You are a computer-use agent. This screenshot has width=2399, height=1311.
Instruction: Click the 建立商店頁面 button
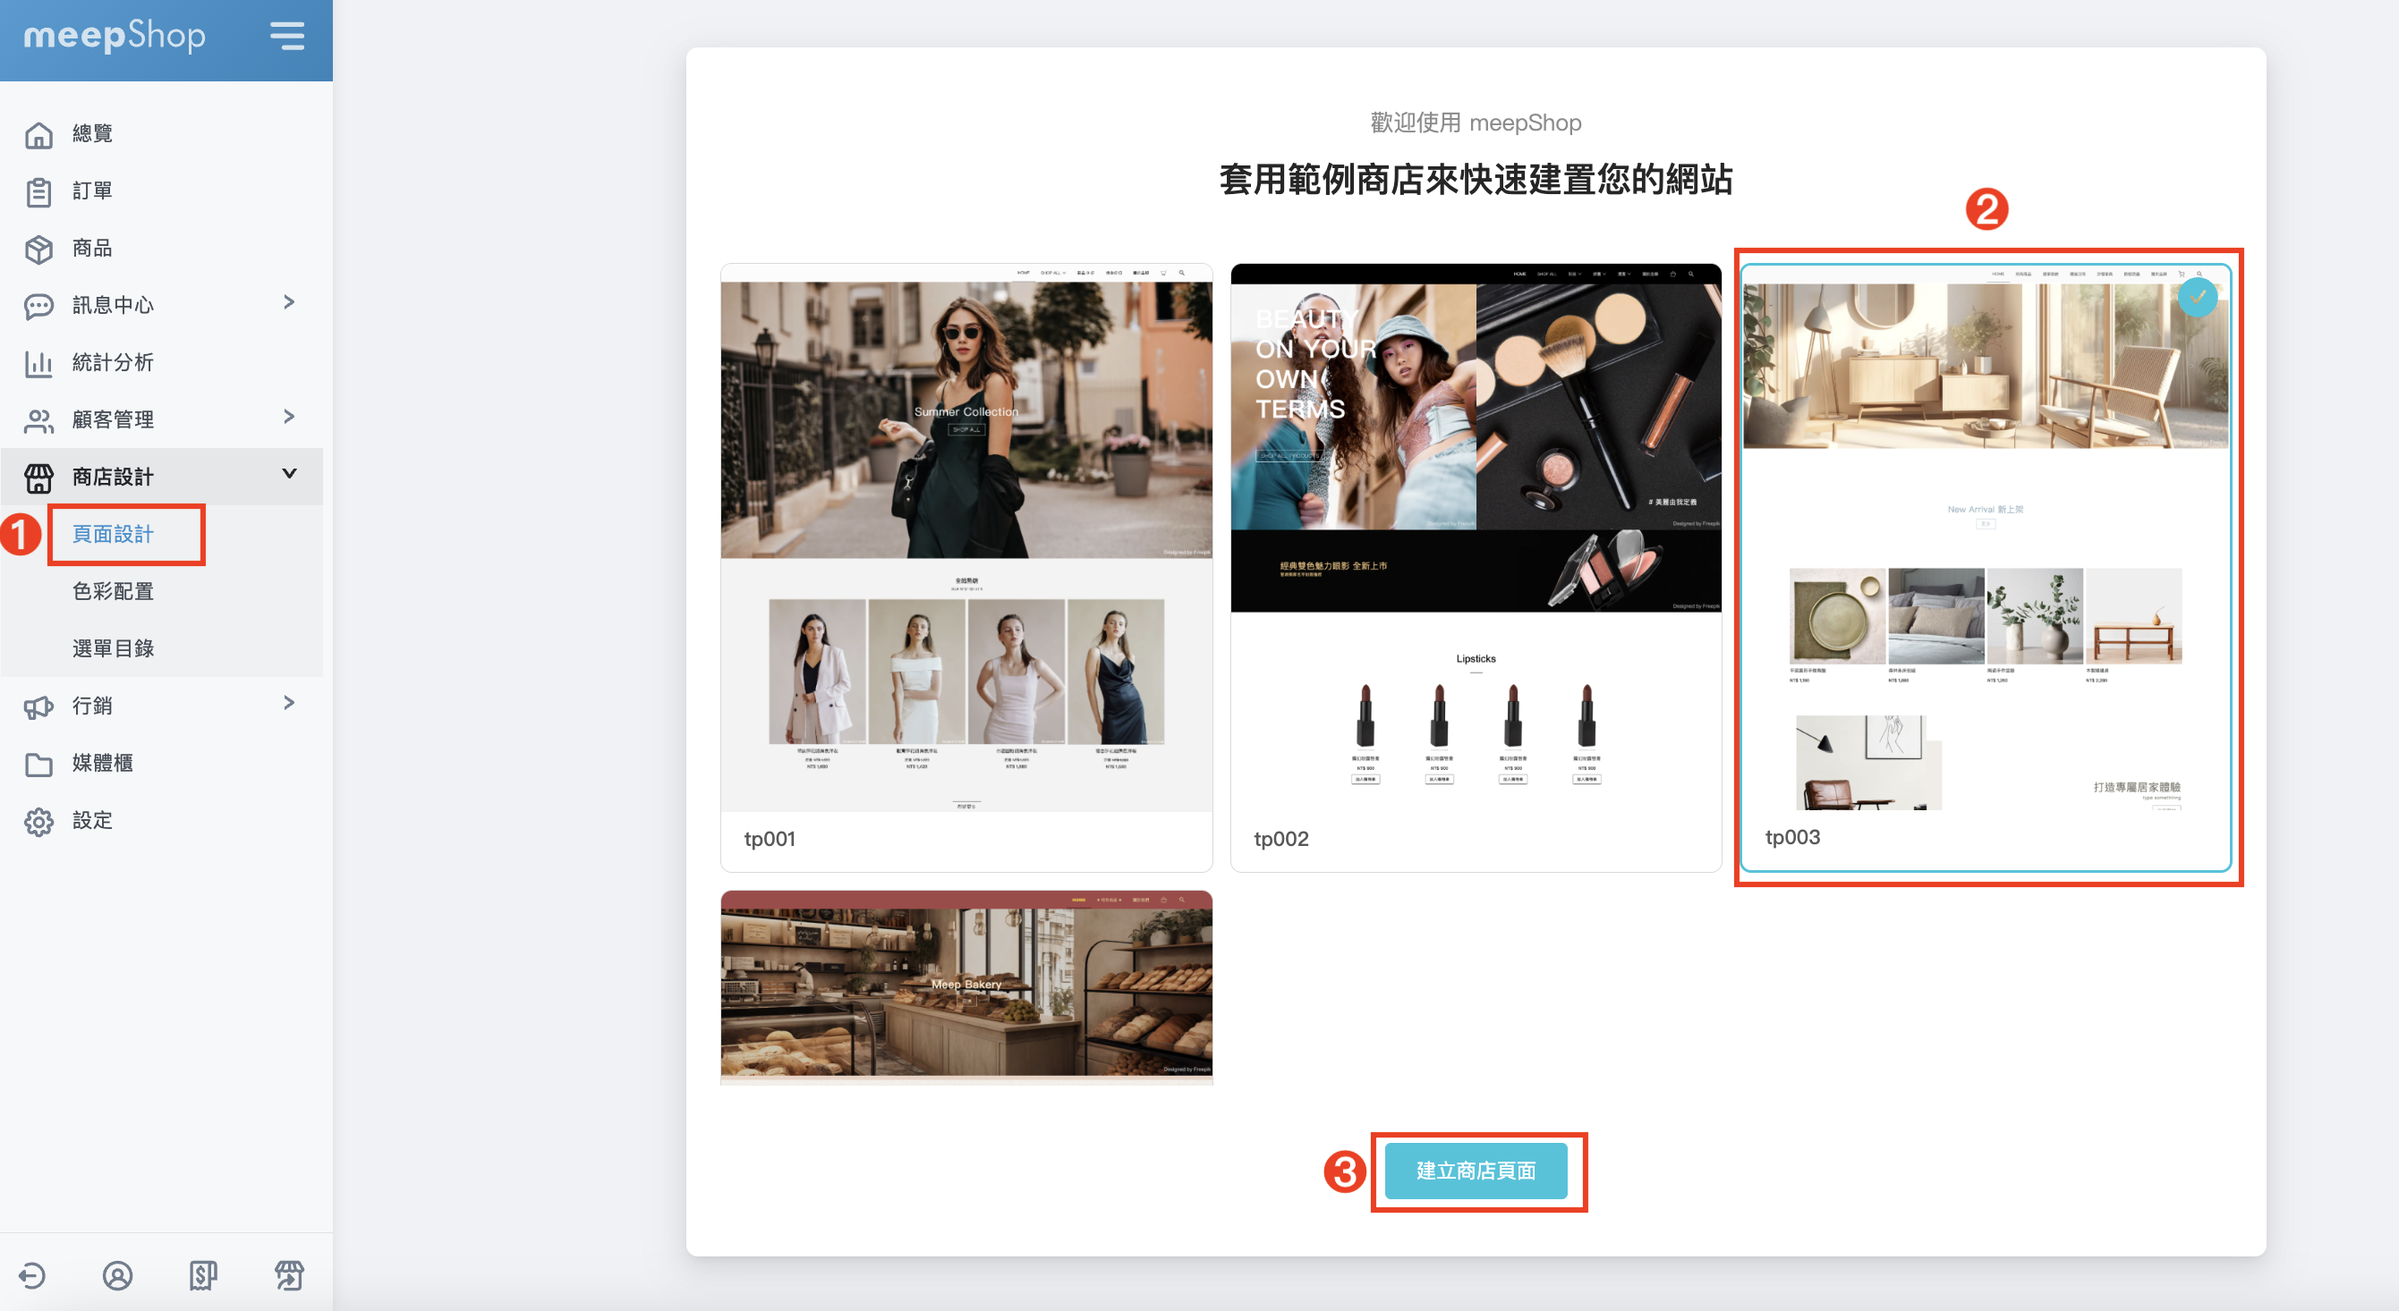1476,1171
